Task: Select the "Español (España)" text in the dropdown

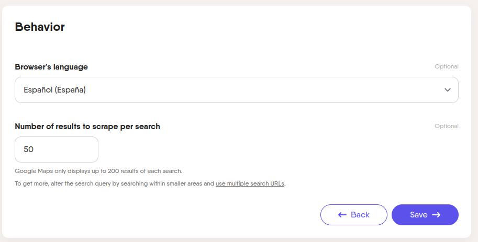Action: point(54,90)
